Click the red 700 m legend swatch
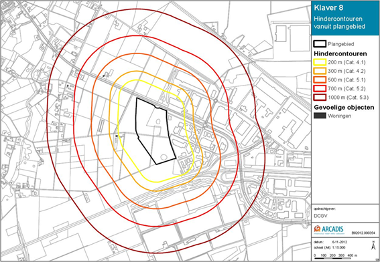 [x=320, y=88]
